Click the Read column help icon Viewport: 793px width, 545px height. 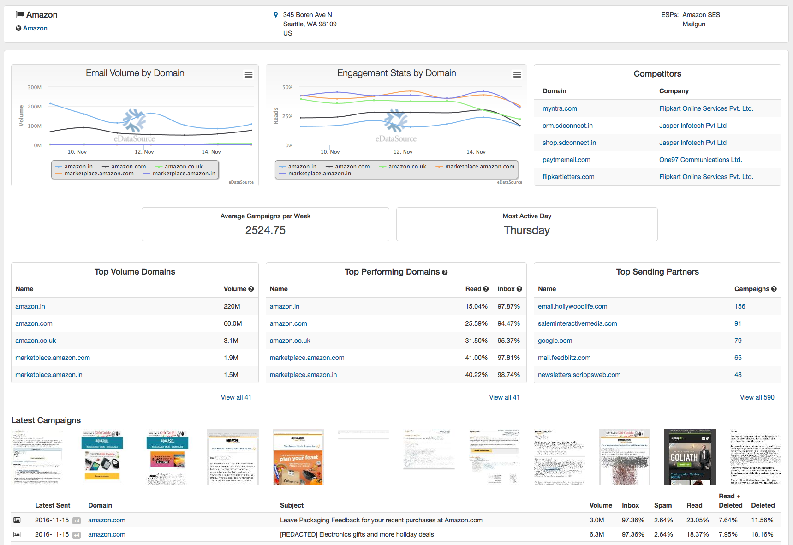click(486, 289)
